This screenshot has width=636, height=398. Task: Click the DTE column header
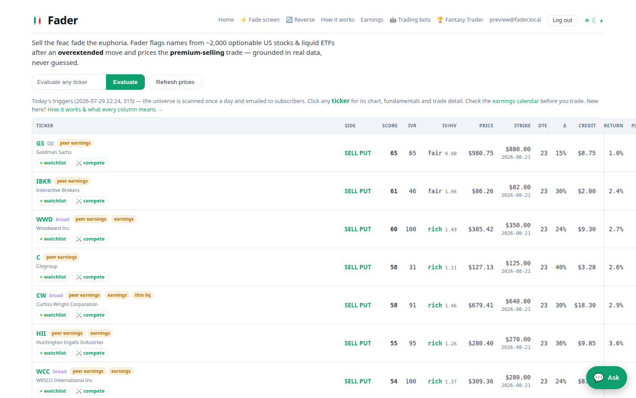(543, 126)
